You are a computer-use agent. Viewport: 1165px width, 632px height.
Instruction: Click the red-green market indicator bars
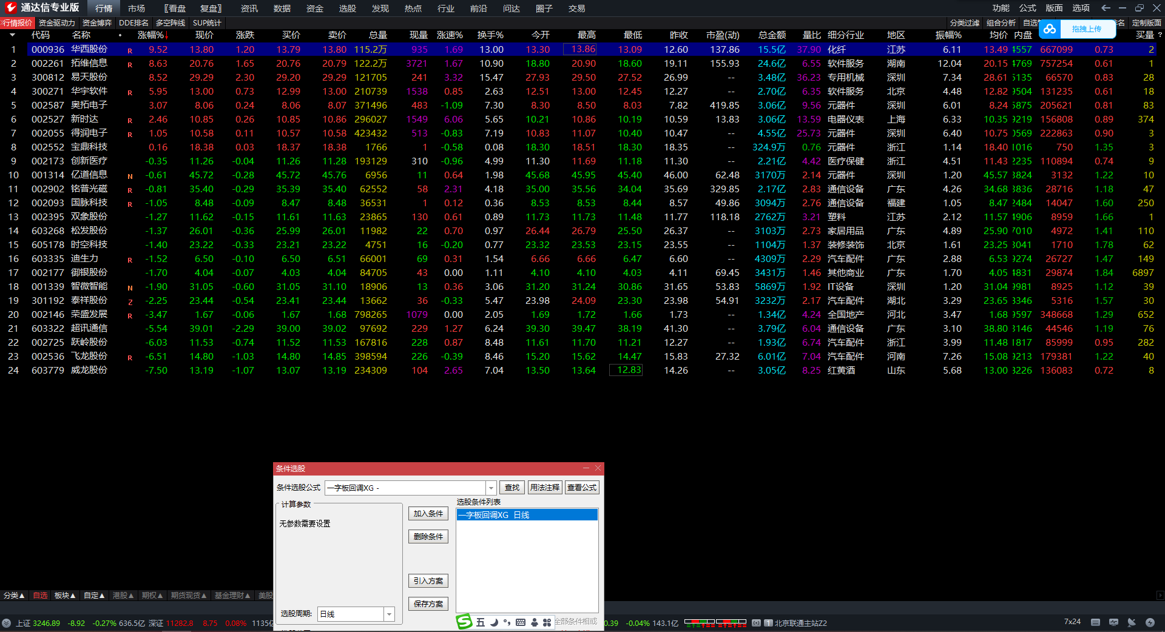[715, 622]
